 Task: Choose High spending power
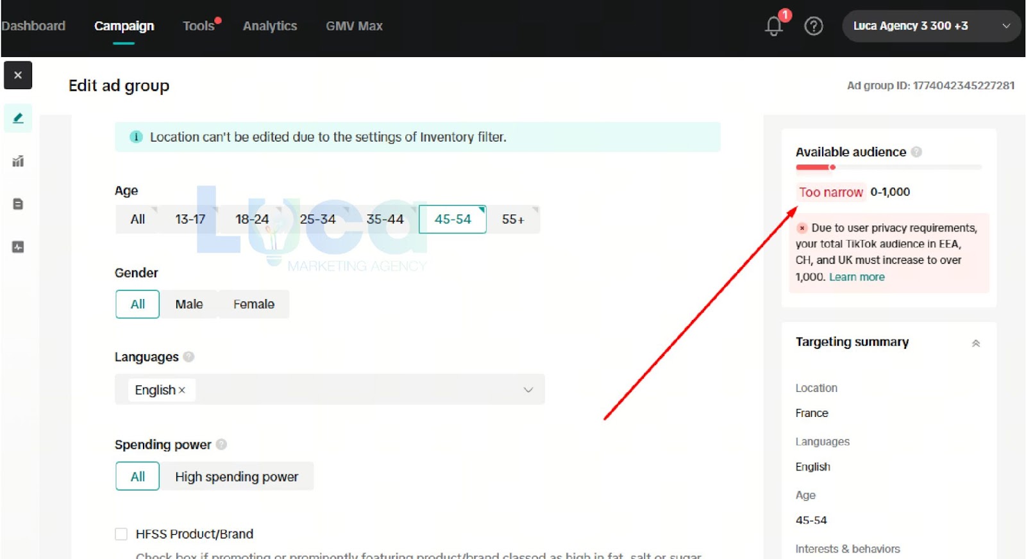[237, 476]
